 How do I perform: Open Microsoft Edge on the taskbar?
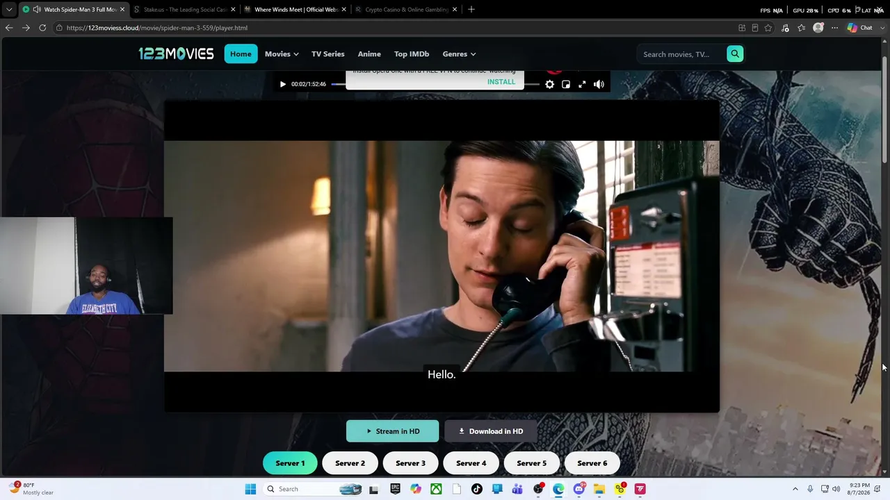(558, 489)
